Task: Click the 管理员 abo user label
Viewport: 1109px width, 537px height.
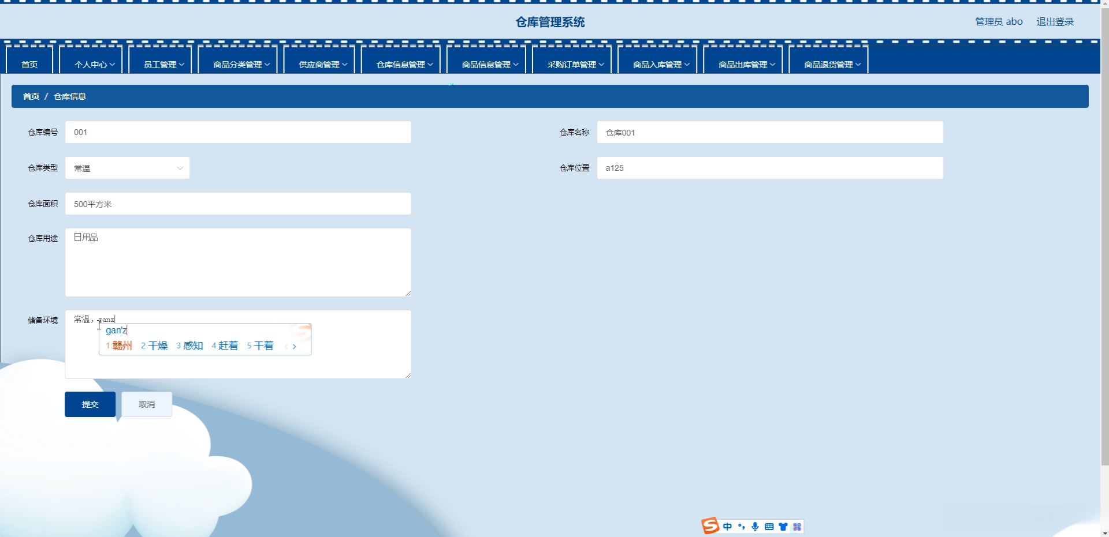Action: [x=999, y=22]
